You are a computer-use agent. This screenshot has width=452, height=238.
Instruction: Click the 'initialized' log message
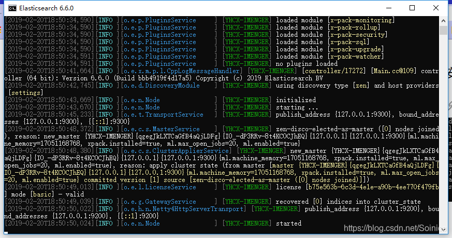296,100
